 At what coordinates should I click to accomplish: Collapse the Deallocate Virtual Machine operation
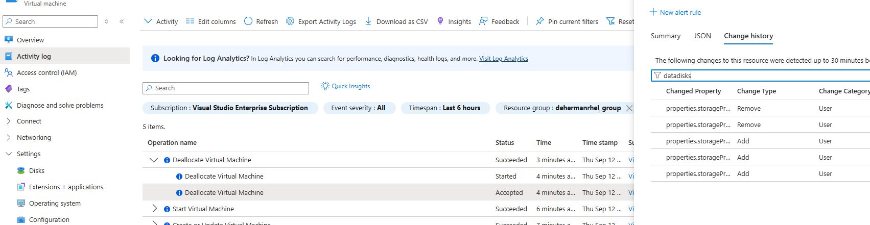154,160
